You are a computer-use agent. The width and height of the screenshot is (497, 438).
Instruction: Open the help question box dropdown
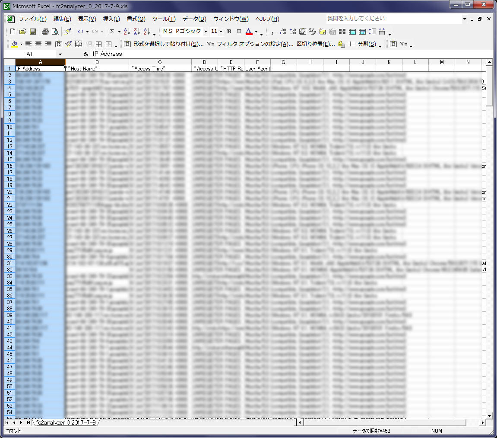[465, 19]
